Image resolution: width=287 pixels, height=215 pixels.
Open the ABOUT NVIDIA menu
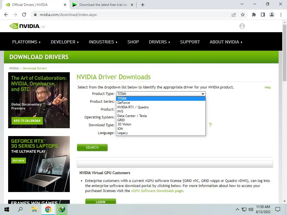tap(226, 42)
